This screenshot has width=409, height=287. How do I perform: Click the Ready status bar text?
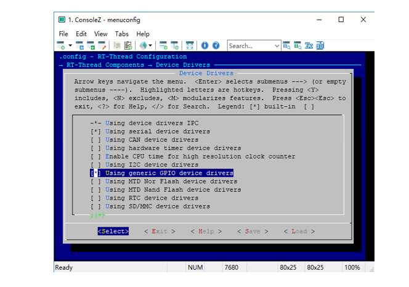point(63,267)
